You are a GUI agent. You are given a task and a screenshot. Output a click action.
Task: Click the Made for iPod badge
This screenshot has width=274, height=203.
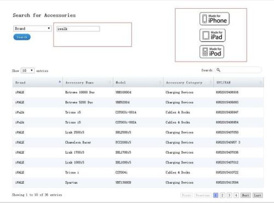pos(212,52)
